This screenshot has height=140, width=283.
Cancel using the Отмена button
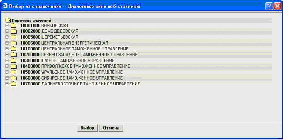click(x=111, y=128)
